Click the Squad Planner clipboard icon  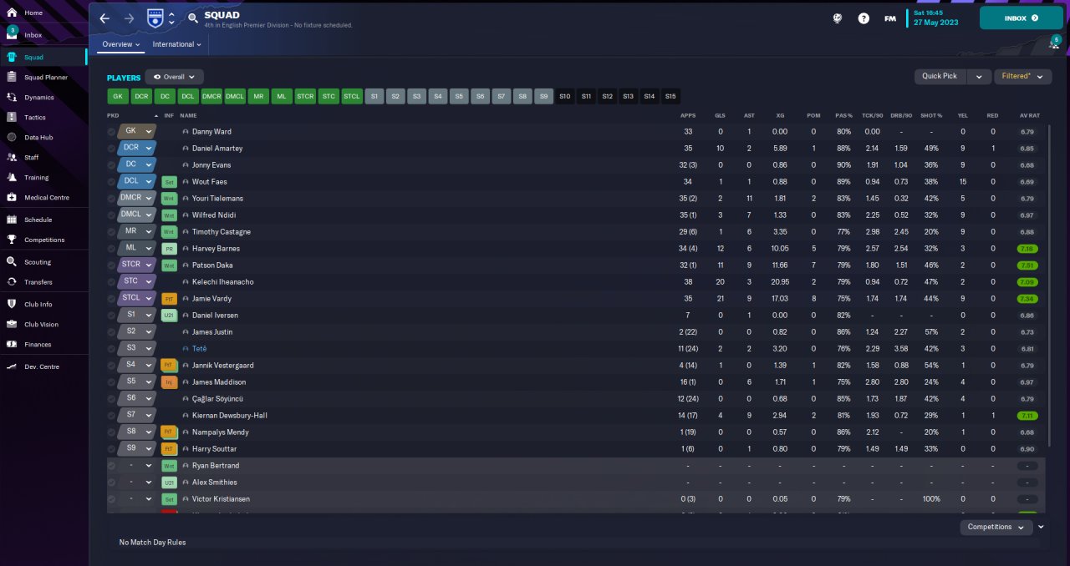tap(12, 77)
